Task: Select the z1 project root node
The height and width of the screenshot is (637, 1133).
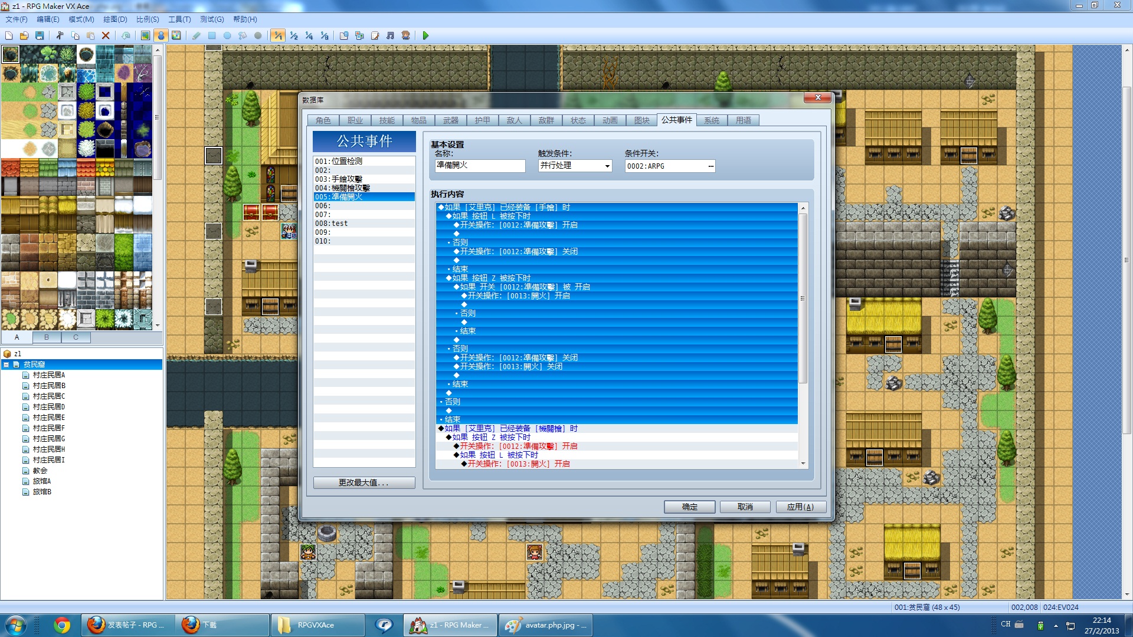Action: pyautogui.click(x=18, y=354)
